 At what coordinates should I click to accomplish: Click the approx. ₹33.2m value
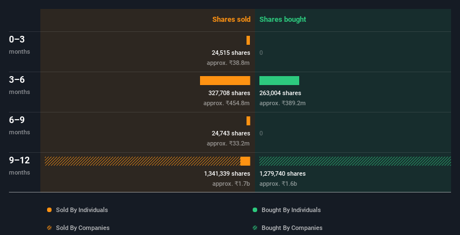228,143
